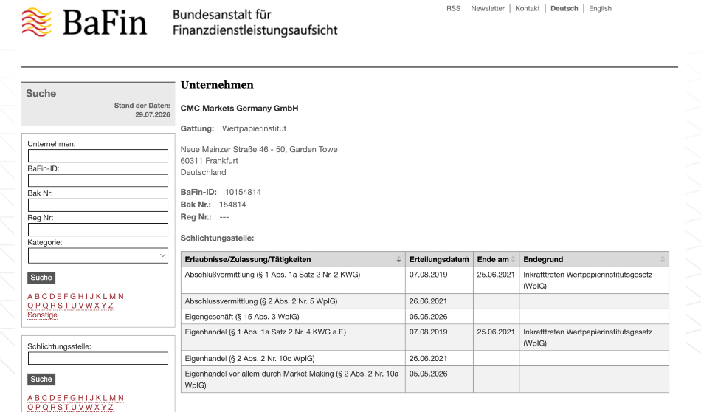Click the Bak Nr. value 154814

pyautogui.click(x=232, y=205)
